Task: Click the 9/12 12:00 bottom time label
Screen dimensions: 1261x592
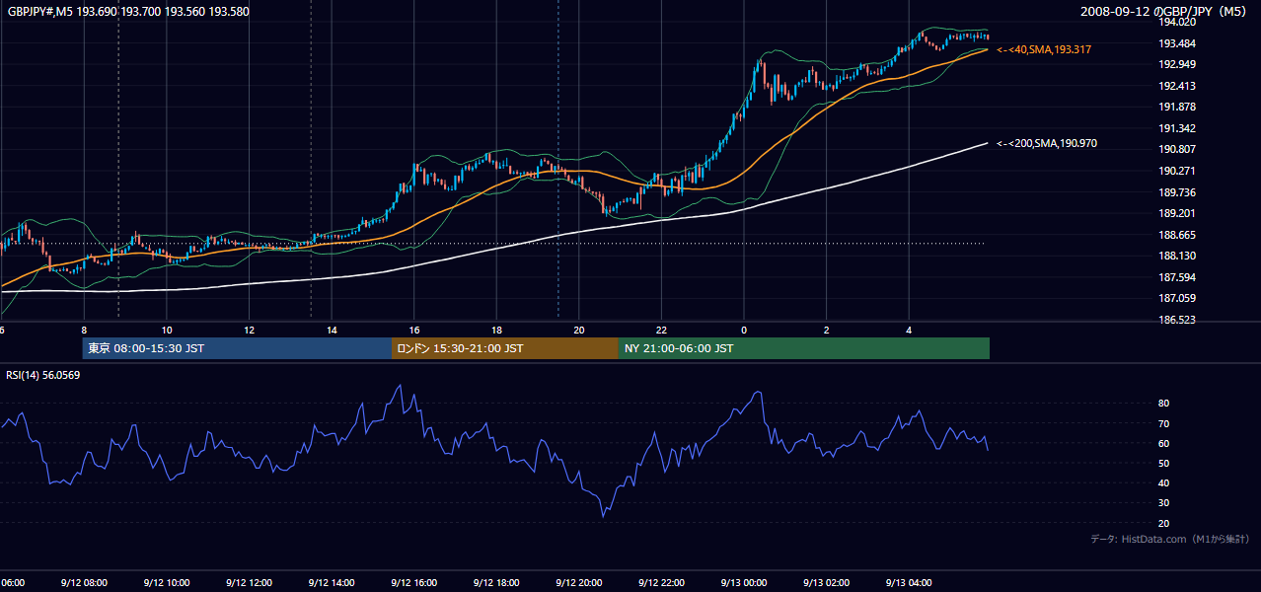Action: (249, 582)
